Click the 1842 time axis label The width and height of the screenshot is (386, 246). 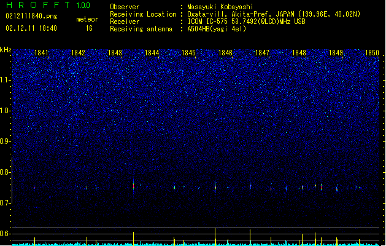point(78,53)
